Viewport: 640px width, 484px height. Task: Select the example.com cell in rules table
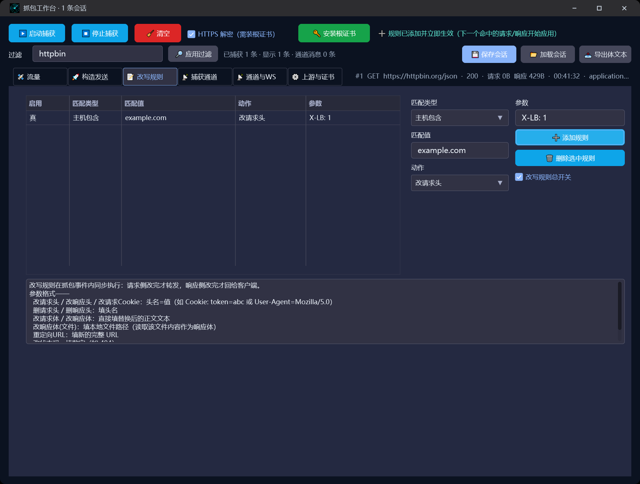[x=178, y=118]
